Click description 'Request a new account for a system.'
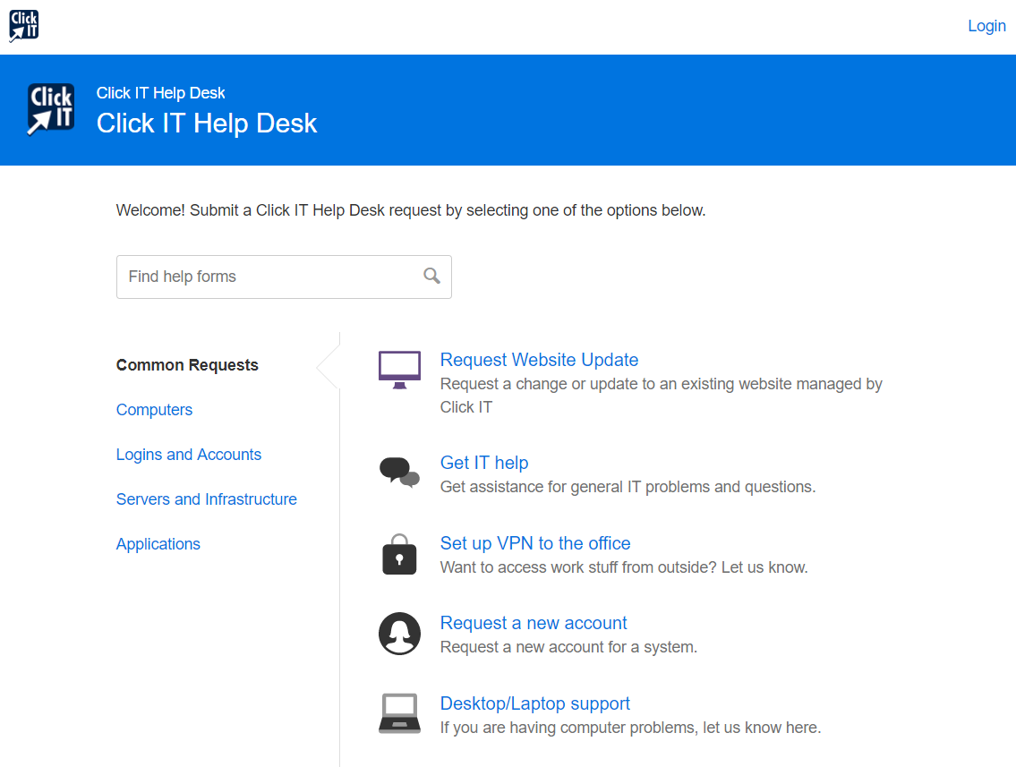Image resolution: width=1016 pixels, height=767 pixels. point(568,647)
